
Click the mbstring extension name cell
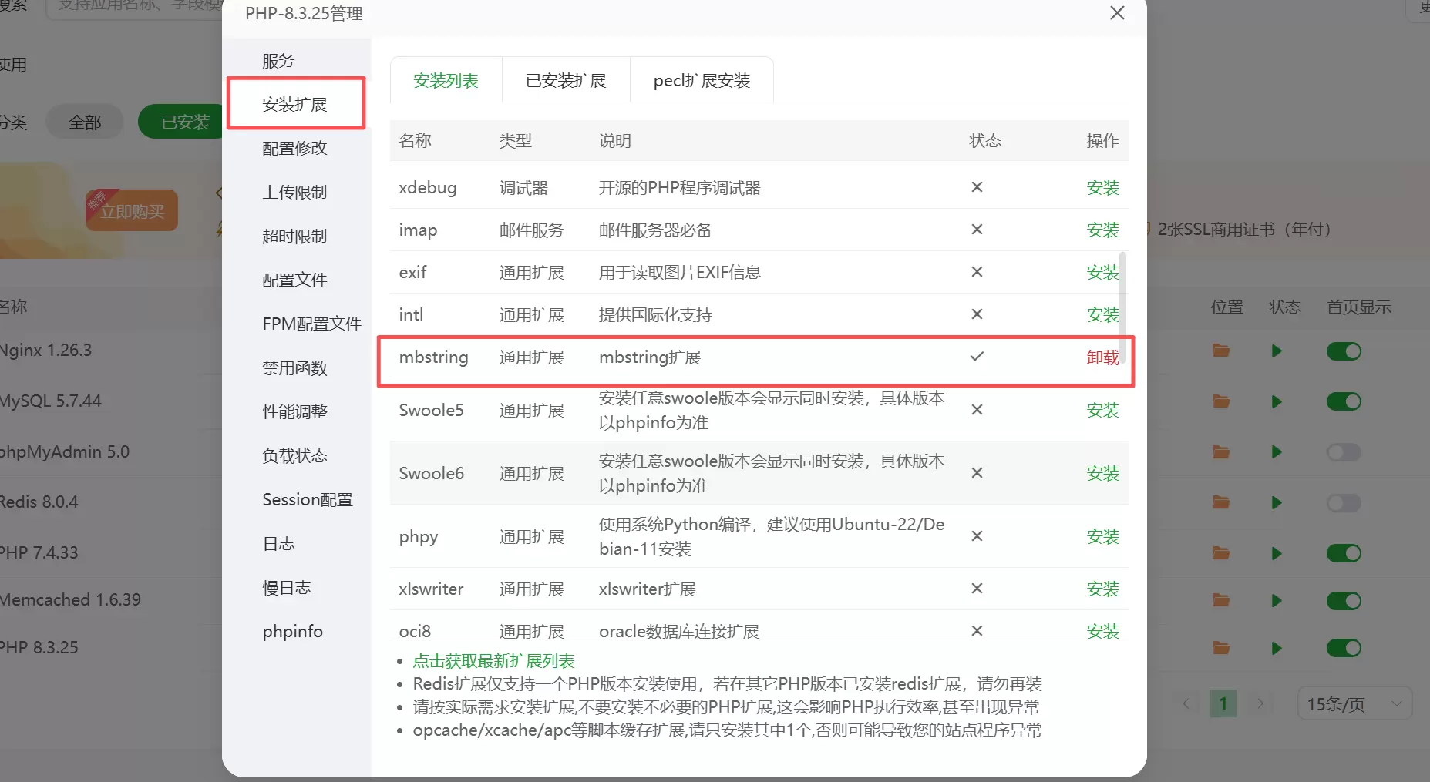click(433, 357)
